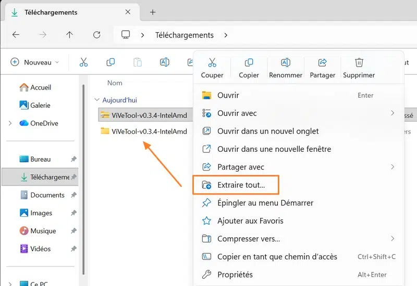
Task: Click the Partager icon in context menu
Action: [x=322, y=63]
